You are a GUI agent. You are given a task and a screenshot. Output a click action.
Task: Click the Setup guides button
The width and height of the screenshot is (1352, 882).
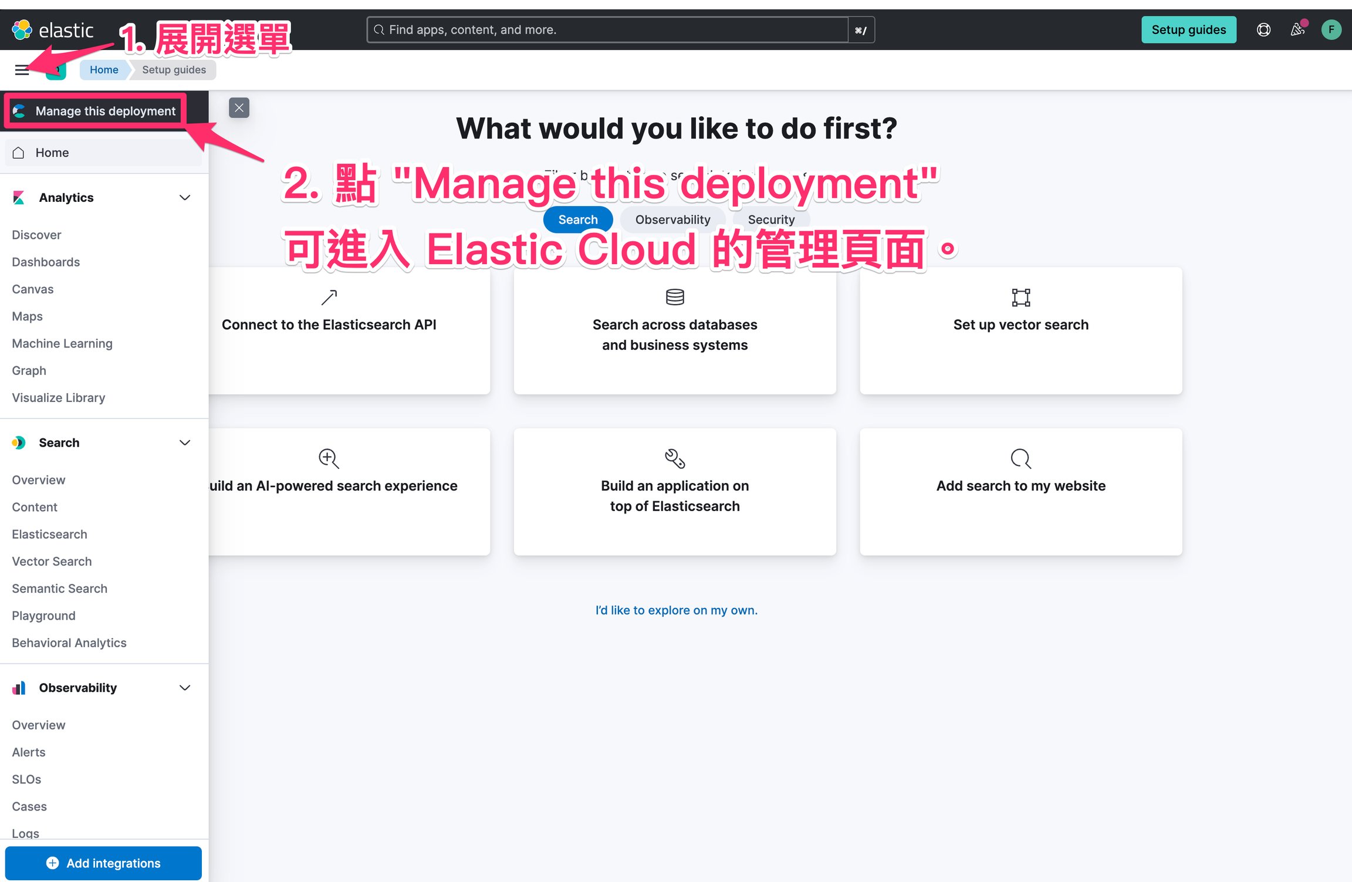(1188, 29)
